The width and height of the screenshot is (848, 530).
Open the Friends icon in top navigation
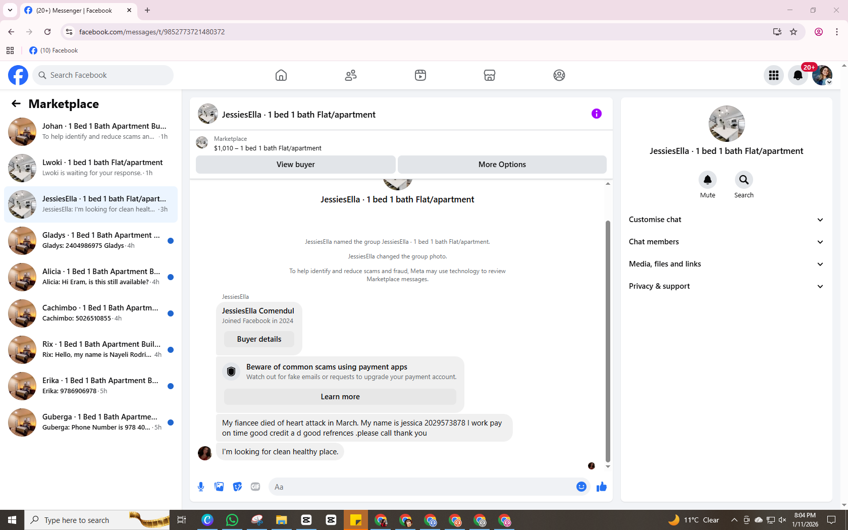pyautogui.click(x=351, y=75)
